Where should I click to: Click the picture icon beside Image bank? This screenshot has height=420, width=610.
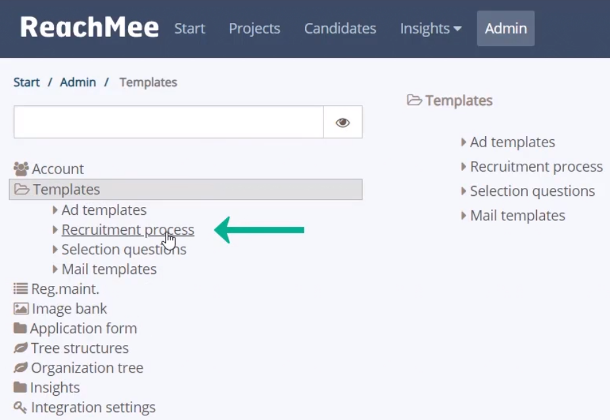(x=21, y=309)
